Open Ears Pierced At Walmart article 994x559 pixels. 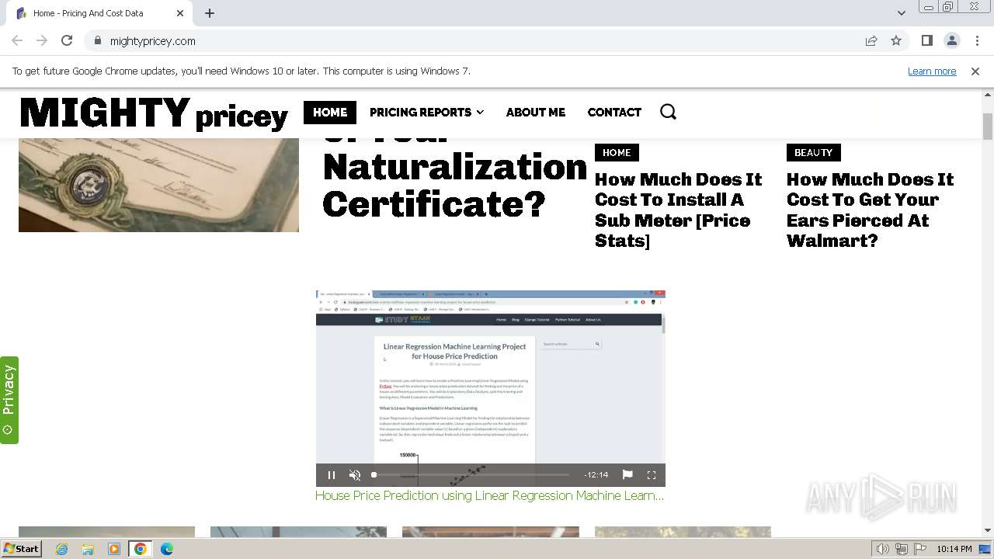tap(870, 210)
